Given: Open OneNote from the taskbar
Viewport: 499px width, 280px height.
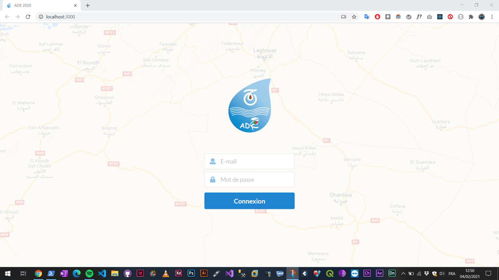Looking at the screenshot, I should 64,273.
